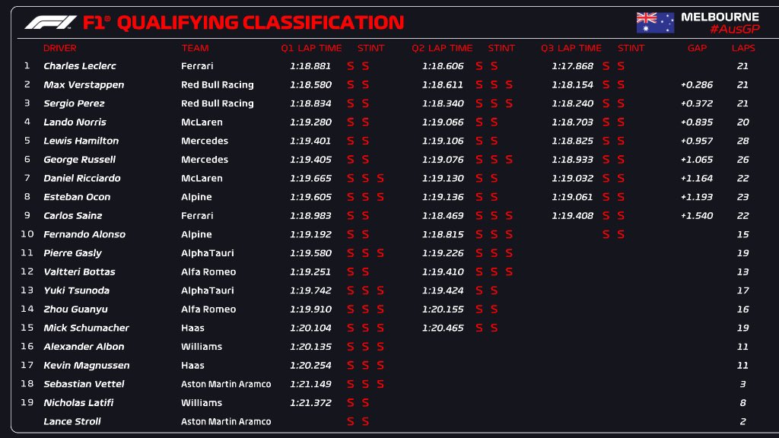This screenshot has width=779, height=438.
Task: Click the #AusGP hashtag
Action: tap(733, 29)
